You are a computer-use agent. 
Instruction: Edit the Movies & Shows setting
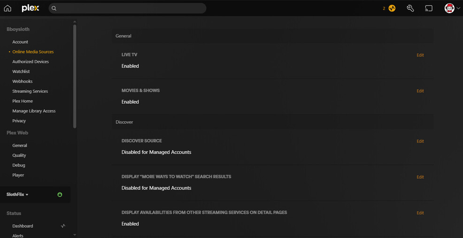[x=420, y=91]
